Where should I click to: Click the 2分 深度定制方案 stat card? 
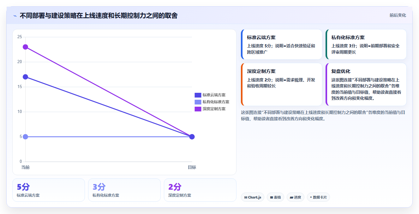tap(200, 190)
